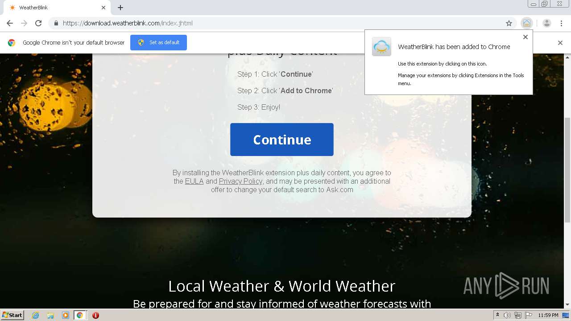This screenshot has height=321, width=571.
Task: Open the WeatherBlink extension toolbar icon
Action: click(x=527, y=23)
